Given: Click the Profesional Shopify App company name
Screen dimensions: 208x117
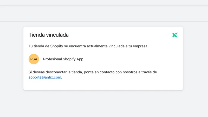Looking at the screenshot, I should (63, 59).
